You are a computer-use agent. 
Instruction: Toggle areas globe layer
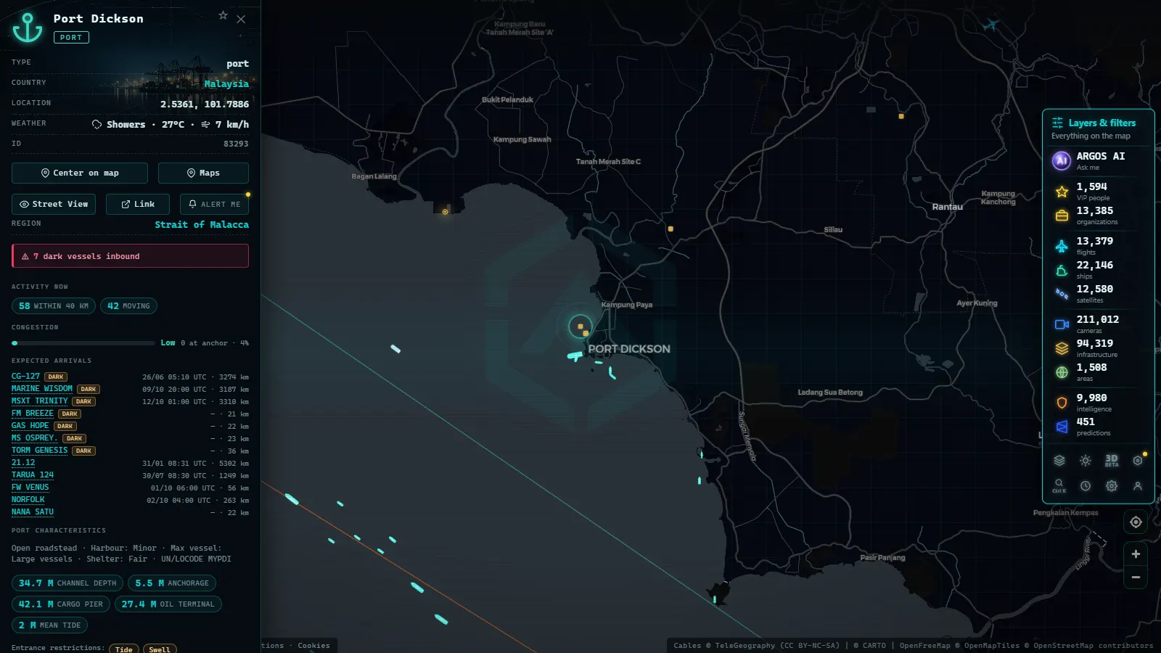(x=1062, y=372)
